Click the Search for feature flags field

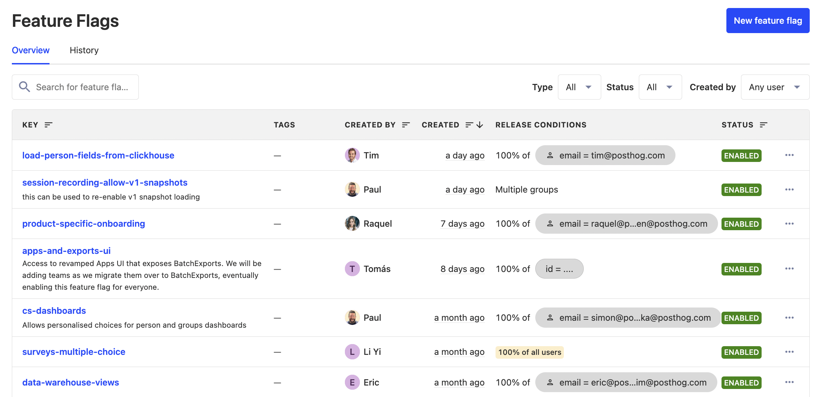[82, 87]
